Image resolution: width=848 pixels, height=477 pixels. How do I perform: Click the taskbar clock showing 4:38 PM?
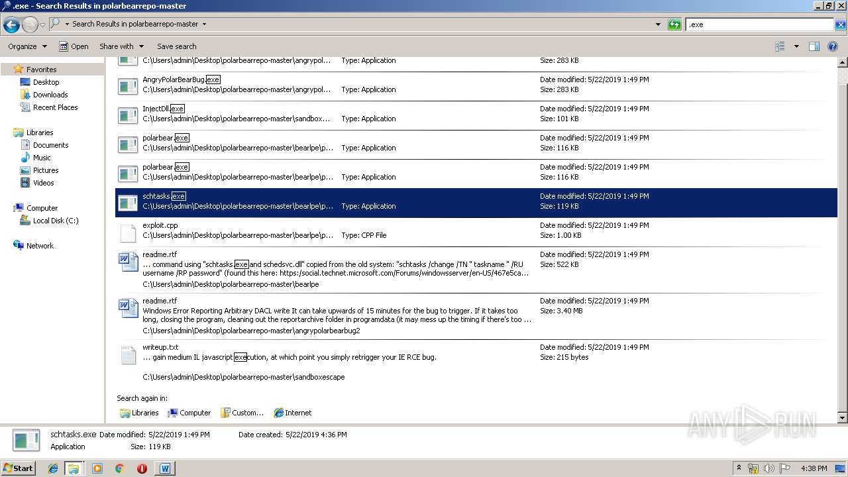point(814,468)
